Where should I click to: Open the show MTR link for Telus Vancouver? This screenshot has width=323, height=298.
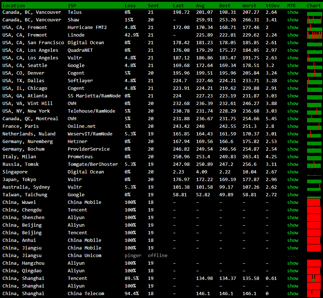pyautogui.click(x=293, y=12)
